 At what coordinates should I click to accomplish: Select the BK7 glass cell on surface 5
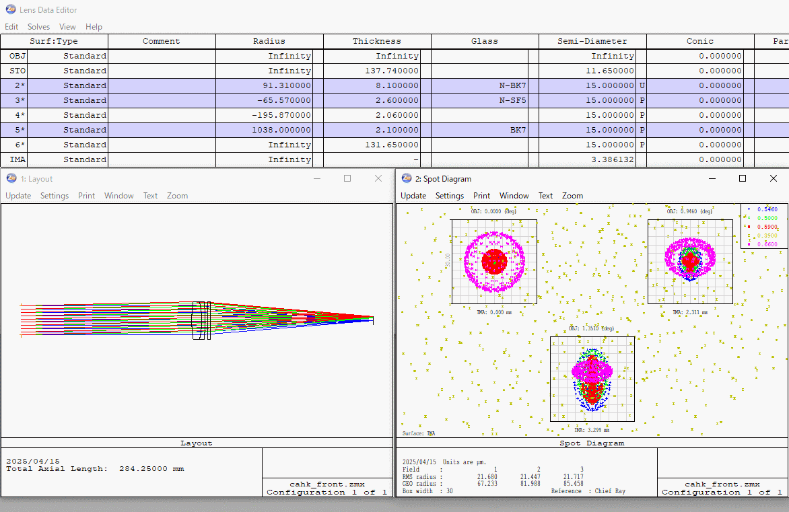click(479, 130)
